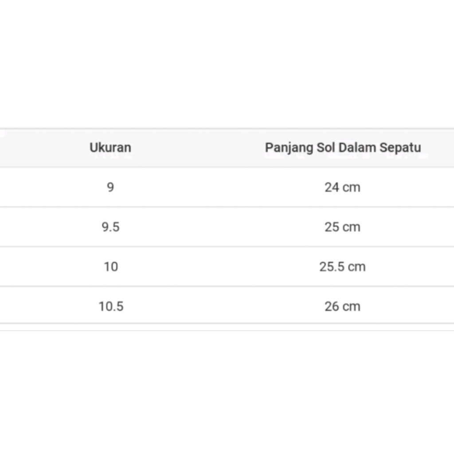Click the Ukuran column header
The height and width of the screenshot is (454, 454).
110,147
